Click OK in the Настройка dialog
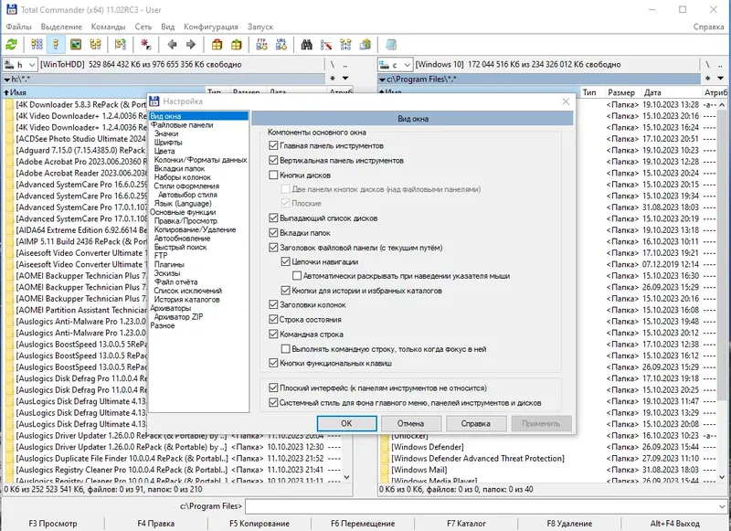Image resolution: width=731 pixels, height=531 pixels. 346,423
